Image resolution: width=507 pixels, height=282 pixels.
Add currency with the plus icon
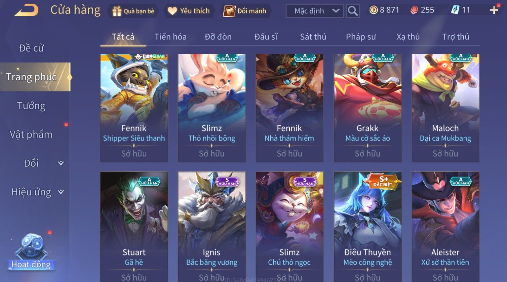(494, 10)
